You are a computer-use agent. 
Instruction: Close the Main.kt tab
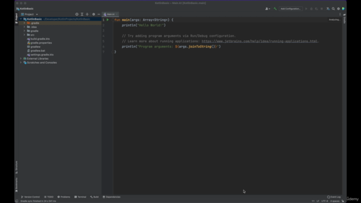[117, 14]
